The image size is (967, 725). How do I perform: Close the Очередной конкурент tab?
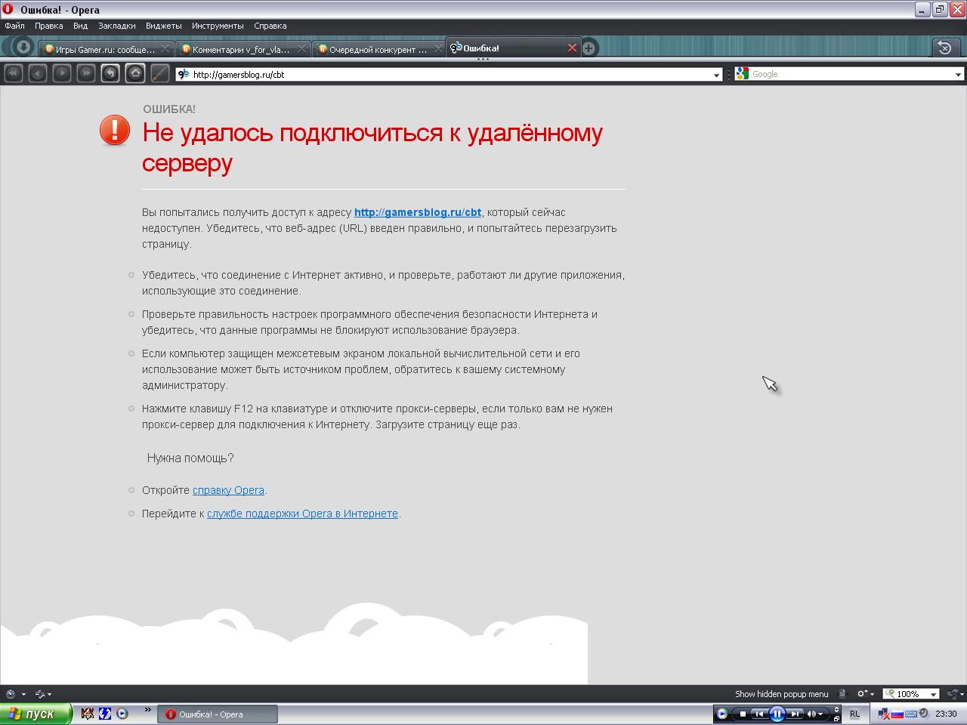coord(439,49)
